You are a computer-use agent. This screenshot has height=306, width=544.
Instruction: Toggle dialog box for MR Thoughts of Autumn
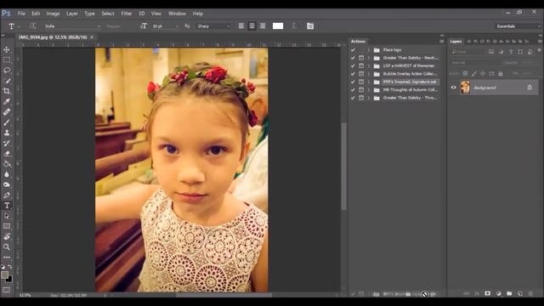tap(361, 90)
